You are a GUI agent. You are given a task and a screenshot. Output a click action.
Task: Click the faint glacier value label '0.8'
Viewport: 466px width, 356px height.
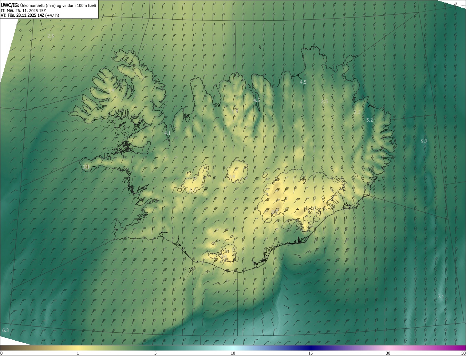coord(224,257)
